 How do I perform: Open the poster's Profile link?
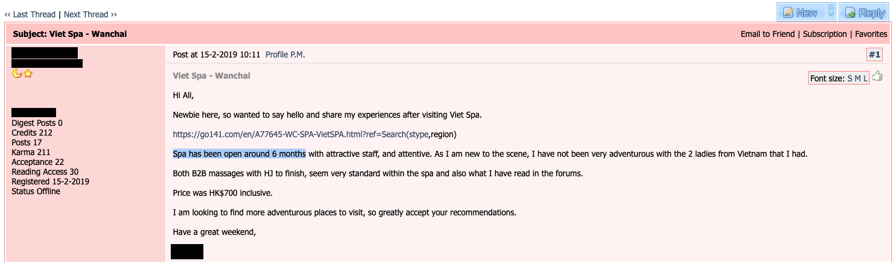click(277, 55)
